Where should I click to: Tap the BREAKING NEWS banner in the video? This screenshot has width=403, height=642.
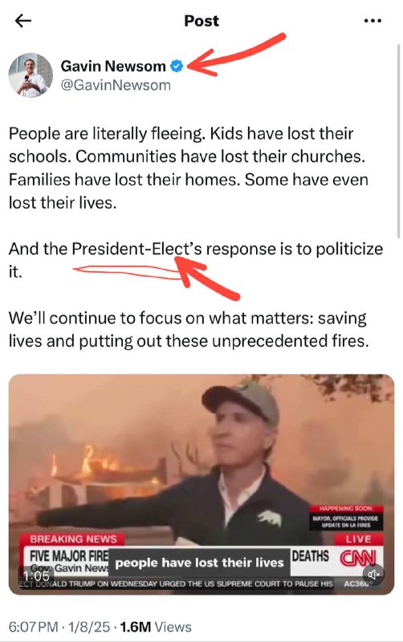[73, 538]
